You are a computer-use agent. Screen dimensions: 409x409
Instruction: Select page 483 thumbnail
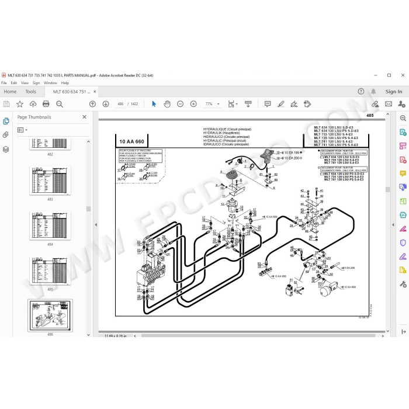coord(50,181)
